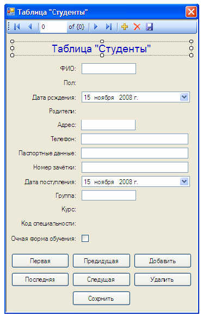Click the Первая button
Viewport: 203px width, 316px height.
[x=40, y=261]
